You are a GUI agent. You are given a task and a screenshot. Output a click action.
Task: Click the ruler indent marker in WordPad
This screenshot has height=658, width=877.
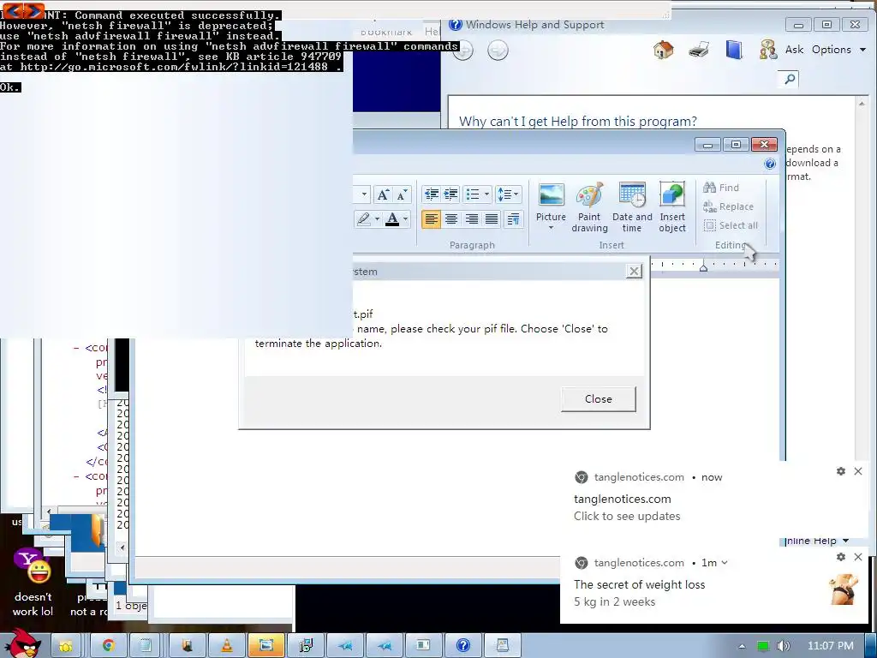pyautogui.click(x=704, y=267)
